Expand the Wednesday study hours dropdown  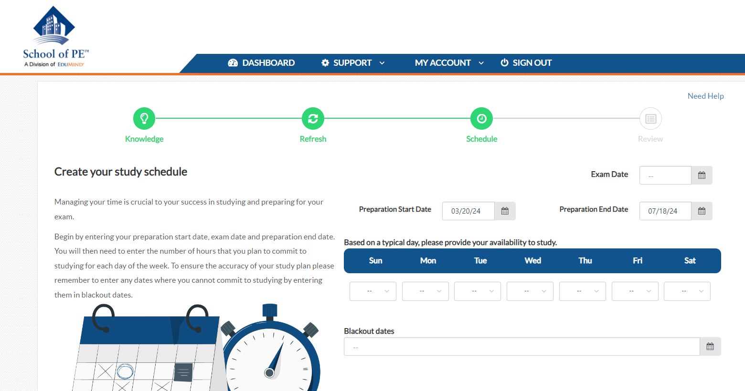530,291
